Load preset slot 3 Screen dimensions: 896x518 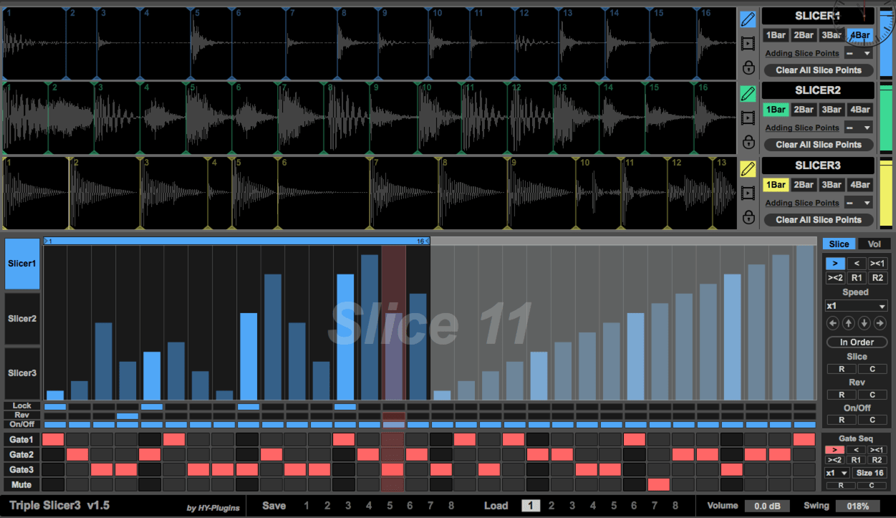[x=572, y=506]
